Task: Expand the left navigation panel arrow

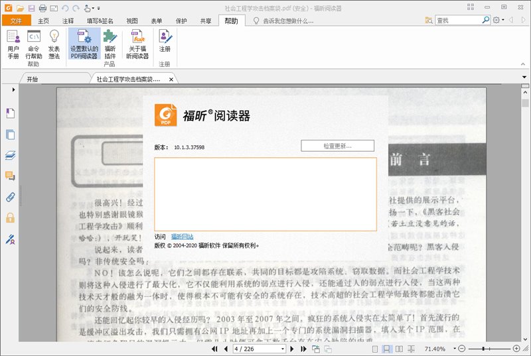Action: coord(13,89)
